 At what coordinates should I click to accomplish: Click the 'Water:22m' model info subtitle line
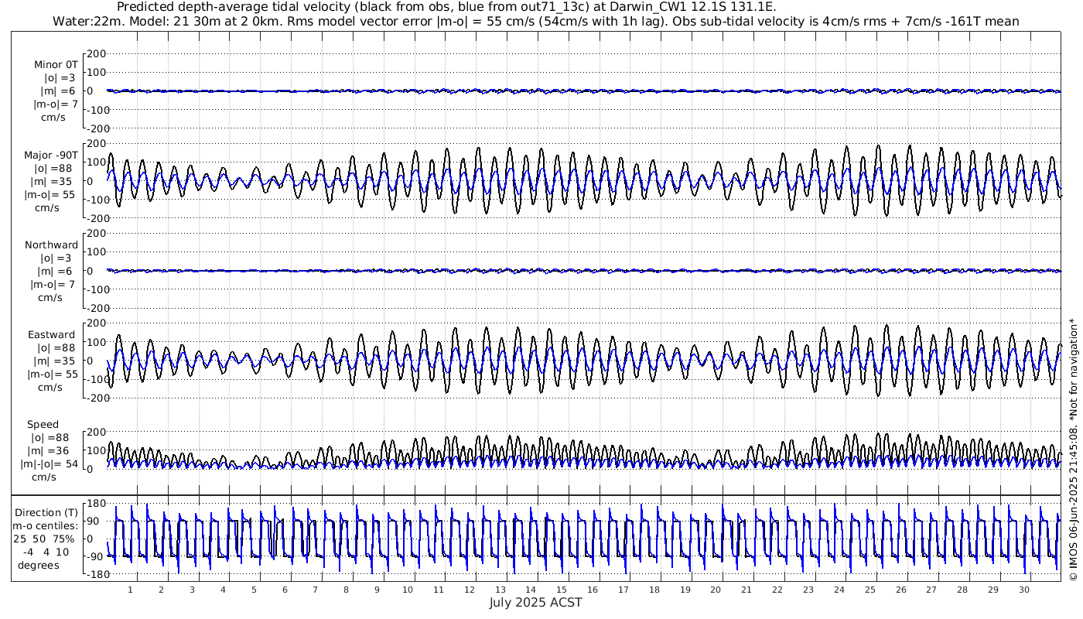[x=535, y=21]
